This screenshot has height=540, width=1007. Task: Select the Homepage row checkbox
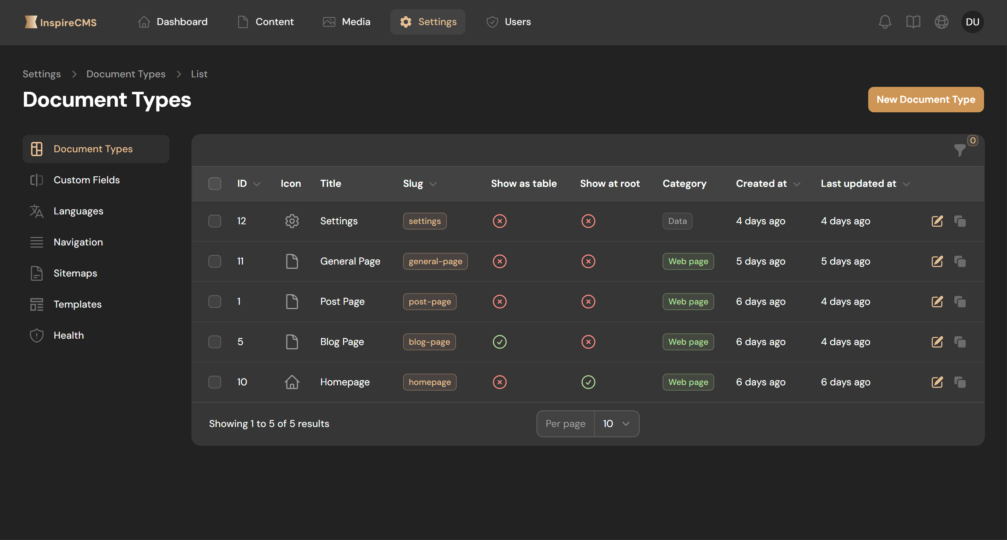click(x=215, y=382)
